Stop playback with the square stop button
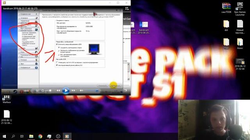This screenshot has width=250, height=140. point(50,91)
